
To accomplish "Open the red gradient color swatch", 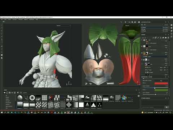I will [161, 83].
